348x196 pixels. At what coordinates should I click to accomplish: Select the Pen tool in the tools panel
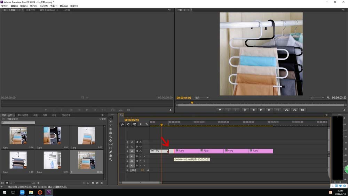pos(111,152)
